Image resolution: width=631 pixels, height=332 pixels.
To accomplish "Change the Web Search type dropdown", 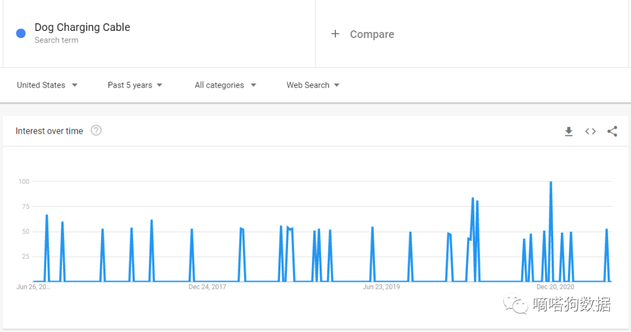I will (x=313, y=85).
